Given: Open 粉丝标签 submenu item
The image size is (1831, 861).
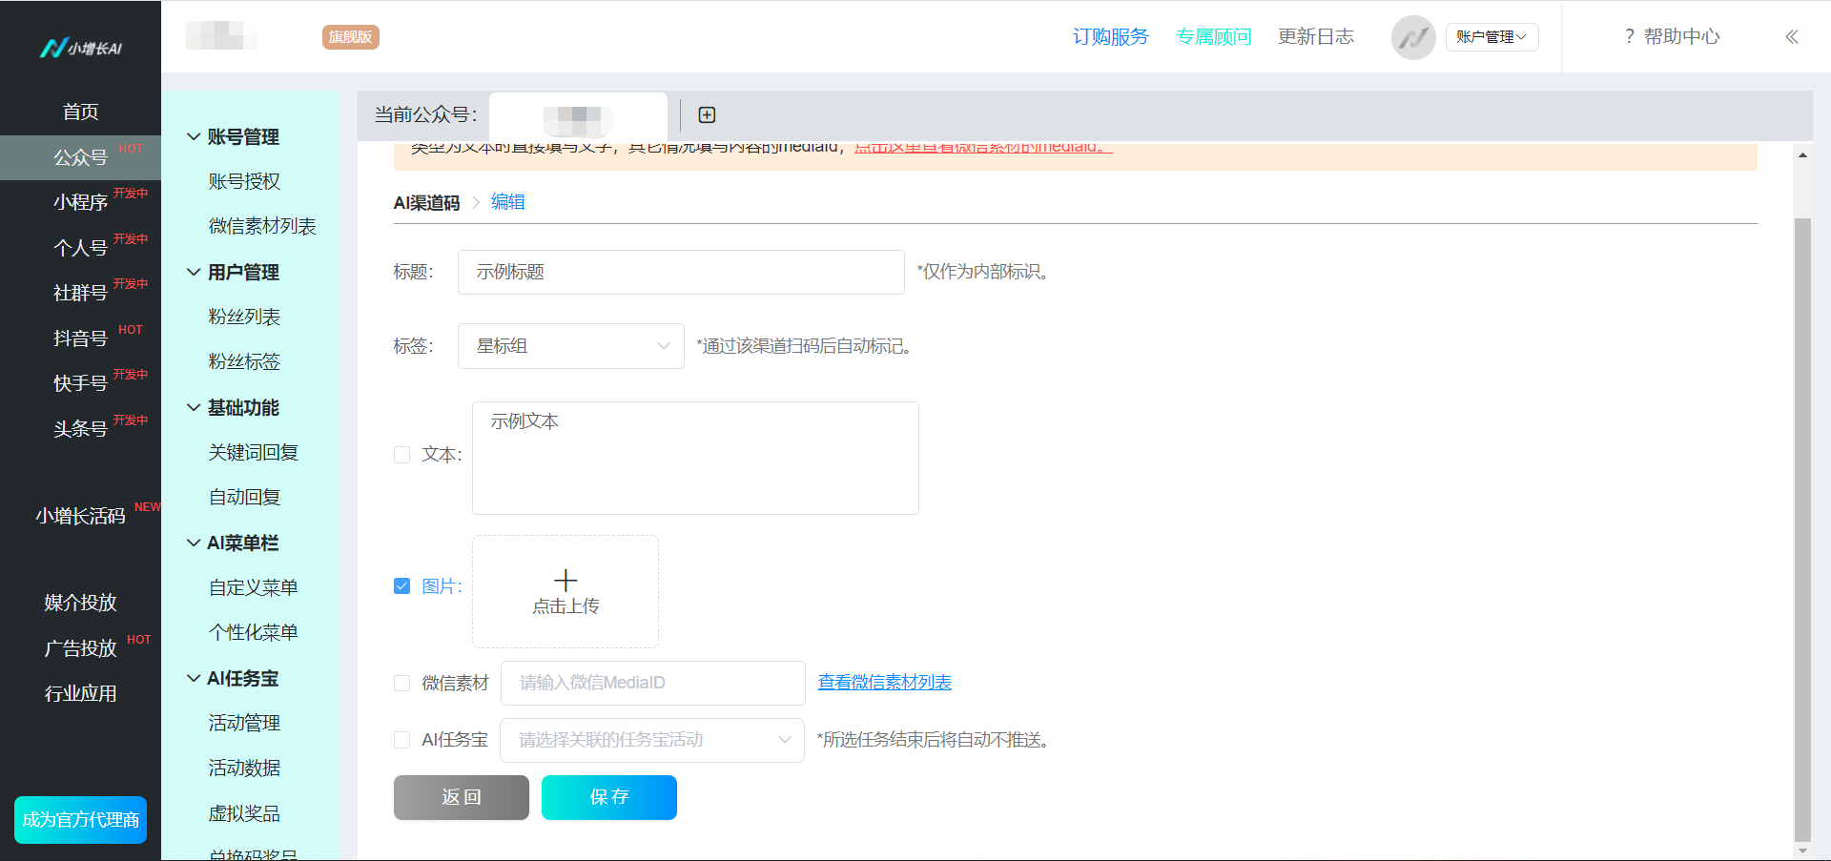Looking at the screenshot, I should click(244, 361).
